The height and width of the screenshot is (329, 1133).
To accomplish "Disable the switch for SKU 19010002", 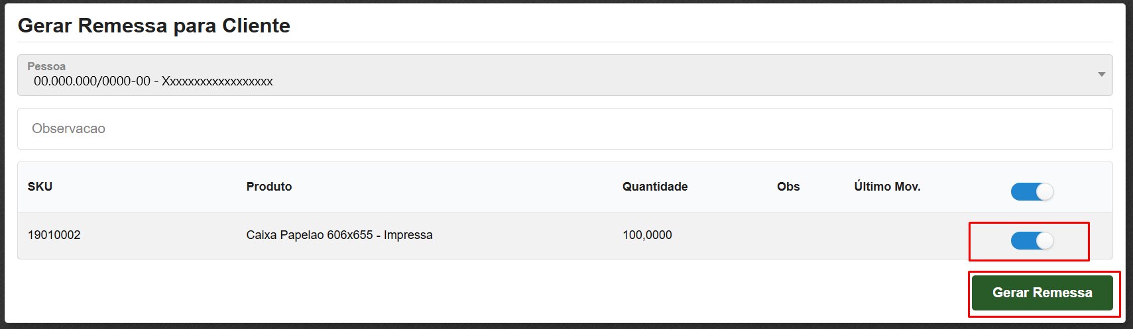I will click(x=1032, y=240).
